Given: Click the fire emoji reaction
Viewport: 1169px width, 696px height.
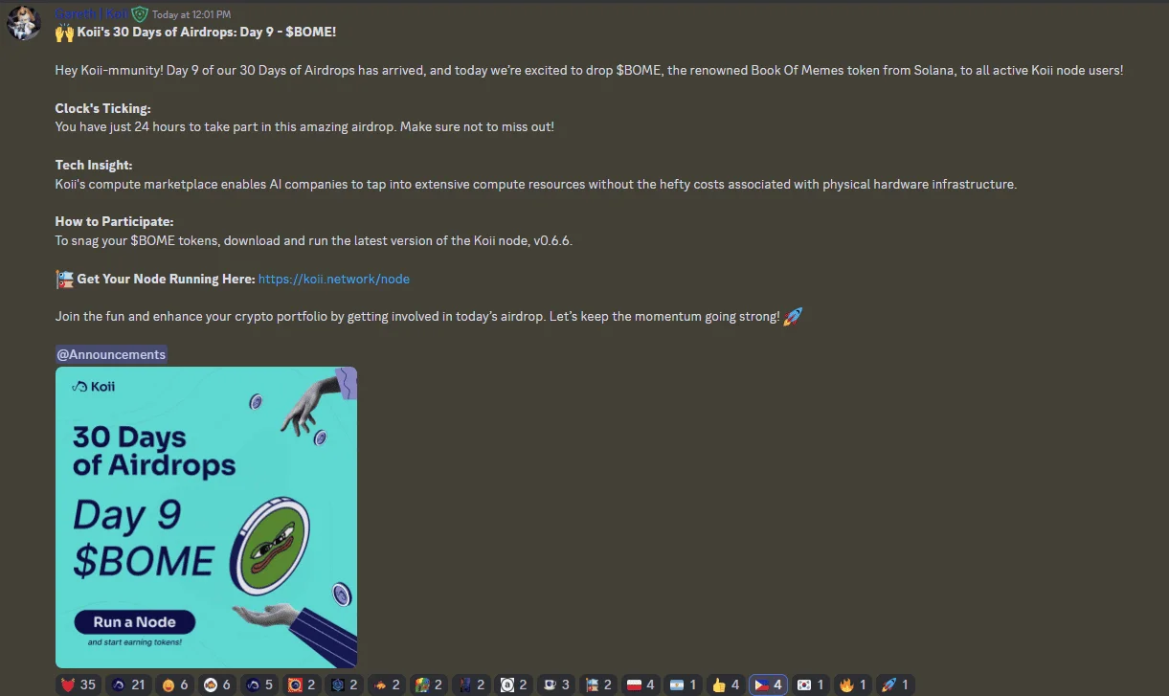Looking at the screenshot, I should click(x=852, y=685).
